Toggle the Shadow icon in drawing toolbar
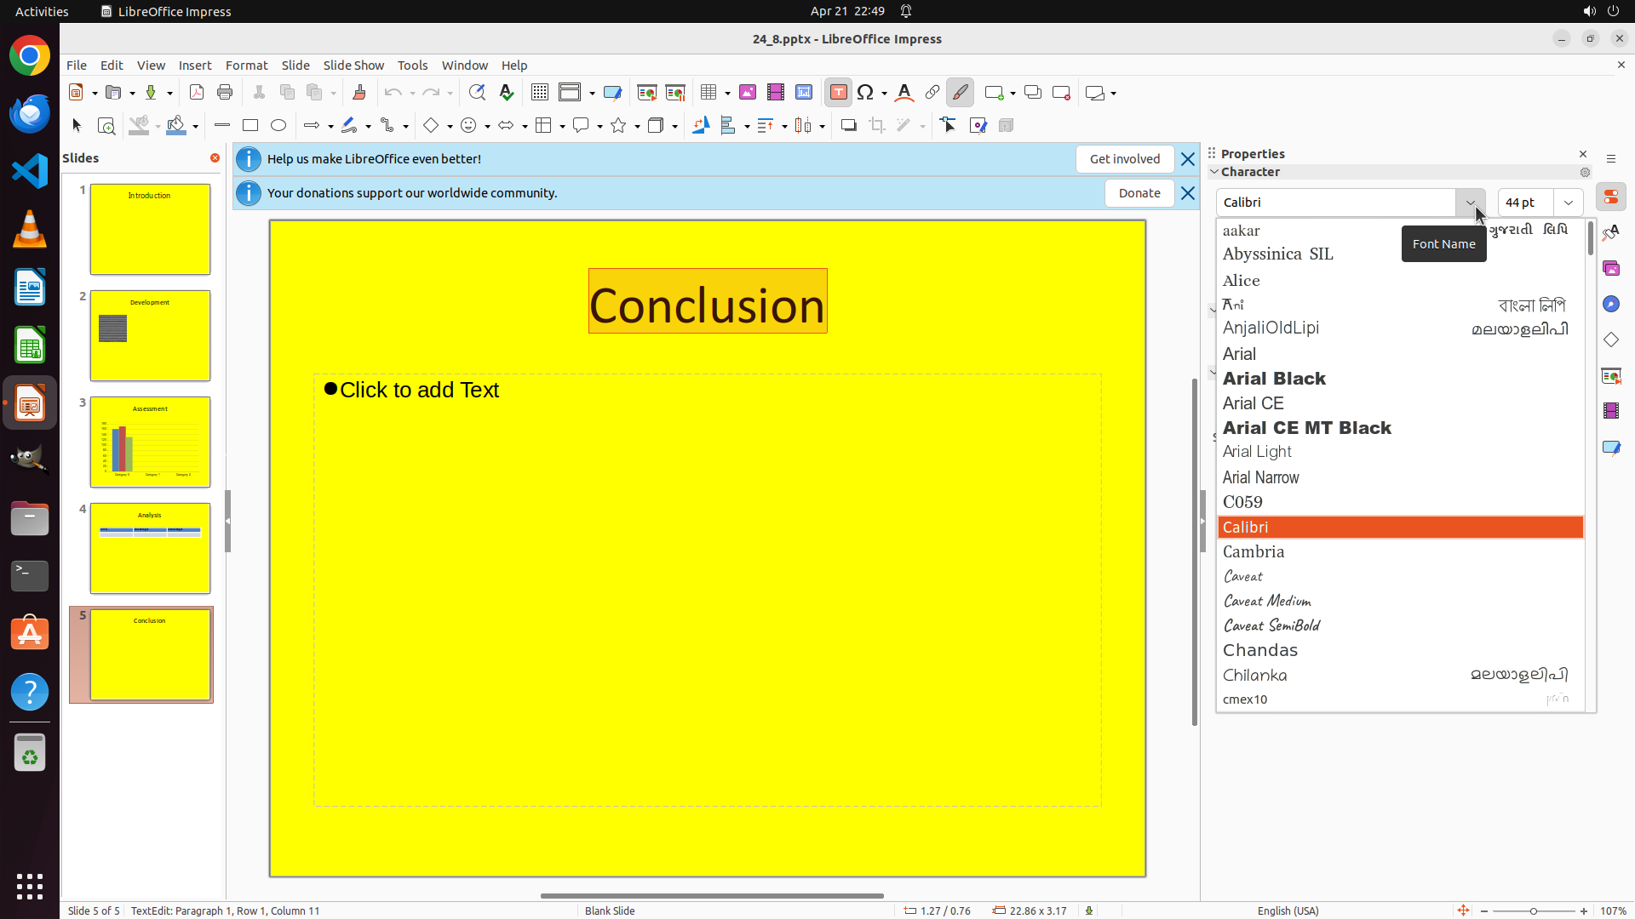 tap(848, 126)
